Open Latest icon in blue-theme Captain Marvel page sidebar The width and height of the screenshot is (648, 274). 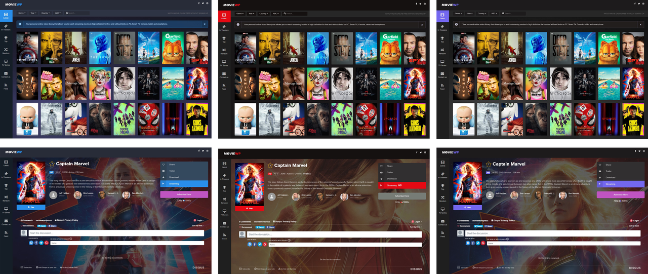pyautogui.click(x=6, y=162)
